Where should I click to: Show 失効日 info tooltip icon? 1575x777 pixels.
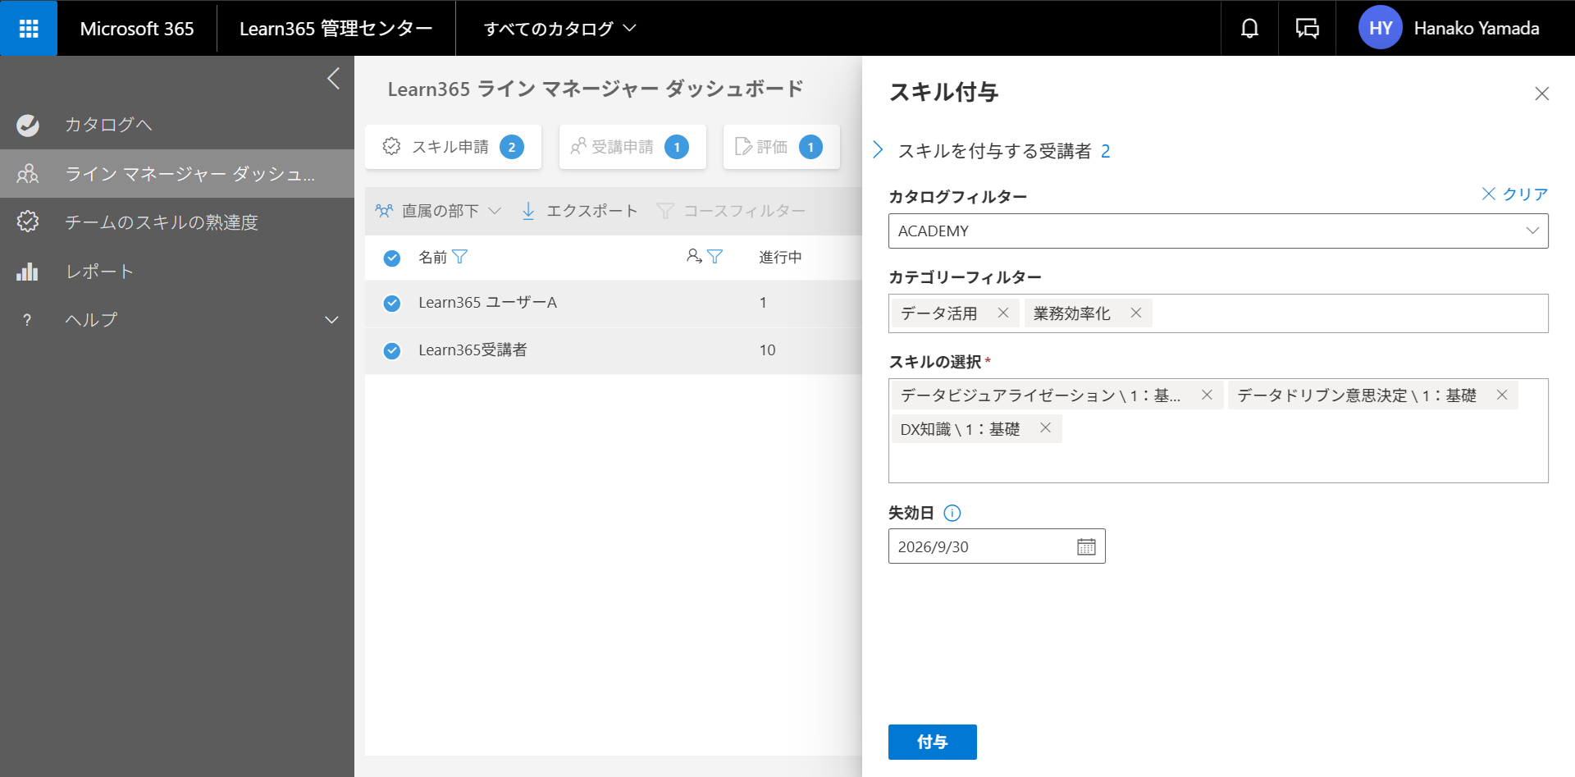(952, 513)
